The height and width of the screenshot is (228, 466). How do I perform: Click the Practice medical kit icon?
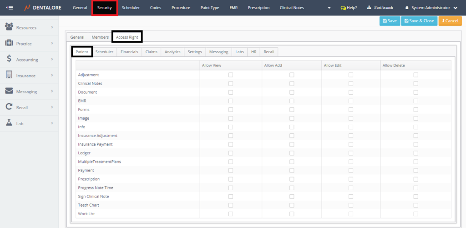pos(9,43)
